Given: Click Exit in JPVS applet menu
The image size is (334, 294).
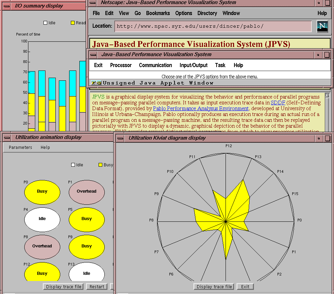Looking at the screenshot, I should point(98,65).
